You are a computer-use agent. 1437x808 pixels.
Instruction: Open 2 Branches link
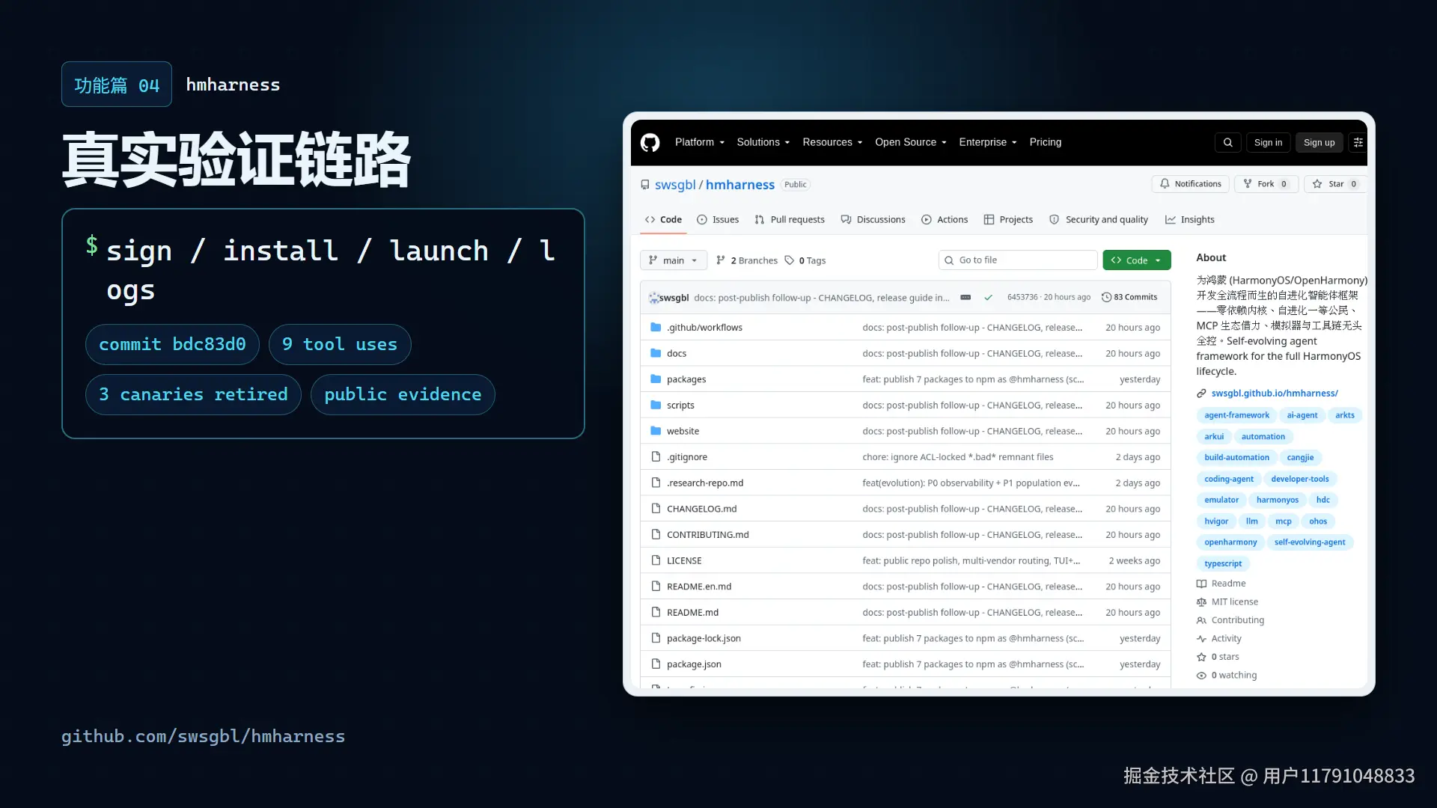(746, 260)
